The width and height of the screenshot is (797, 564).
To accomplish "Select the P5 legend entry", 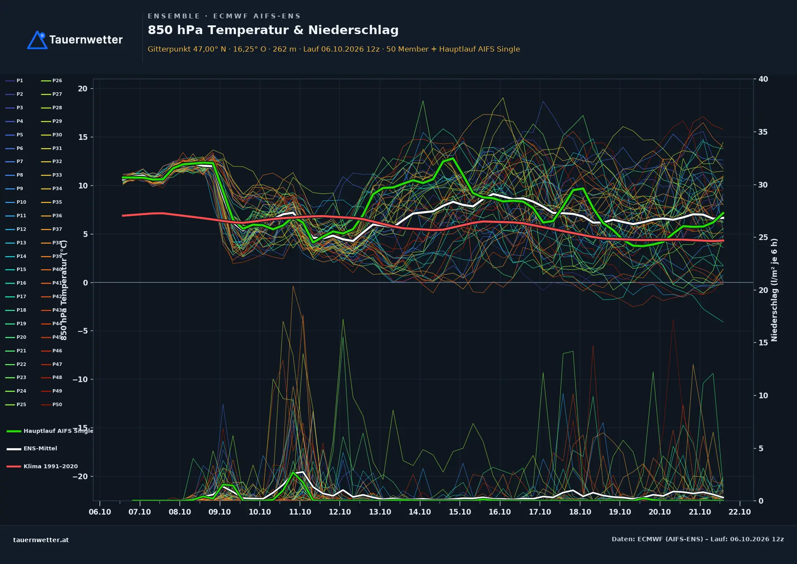I will (x=14, y=135).
